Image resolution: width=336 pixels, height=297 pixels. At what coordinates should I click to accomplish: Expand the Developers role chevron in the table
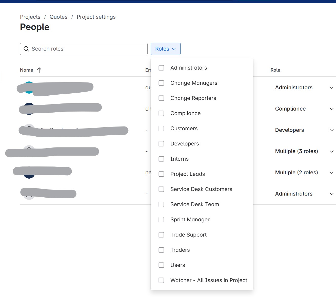332,130
